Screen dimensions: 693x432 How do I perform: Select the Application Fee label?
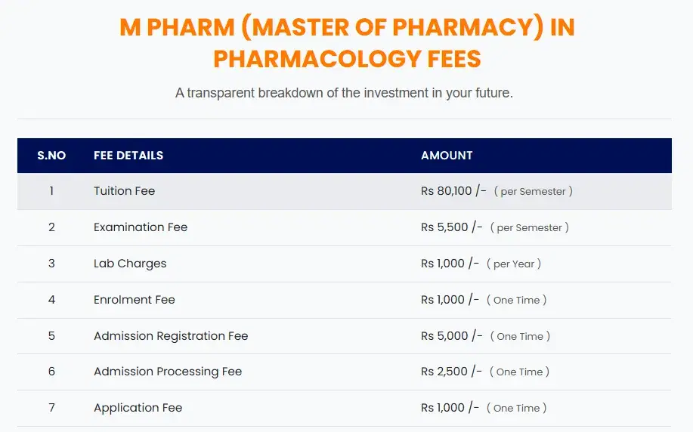coord(138,408)
